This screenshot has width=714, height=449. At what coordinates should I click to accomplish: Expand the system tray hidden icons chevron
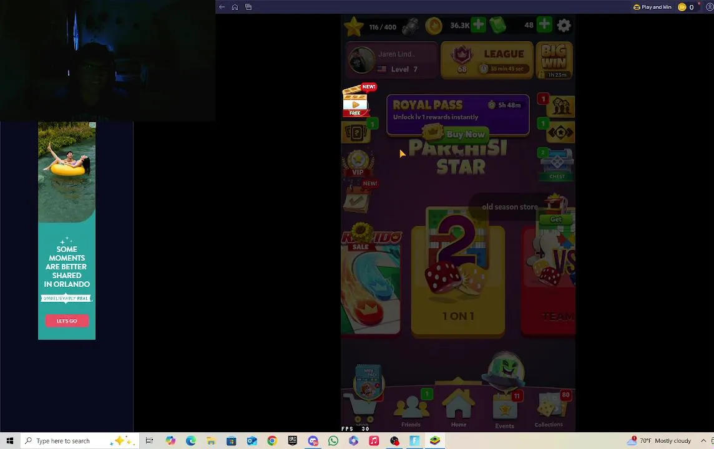tap(703, 440)
